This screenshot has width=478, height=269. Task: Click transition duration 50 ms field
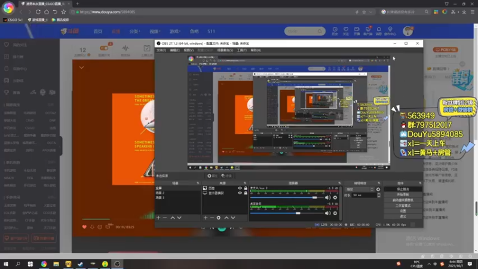point(364,195)
